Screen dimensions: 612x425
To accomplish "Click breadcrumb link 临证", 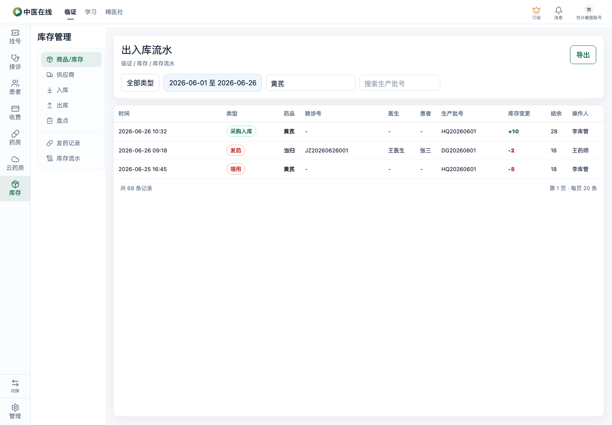I will pyautogui.click(x=127, y=64).
